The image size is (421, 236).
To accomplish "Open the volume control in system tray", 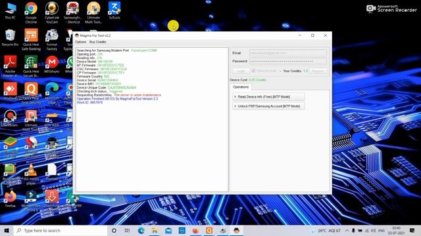I will [374, 230].
